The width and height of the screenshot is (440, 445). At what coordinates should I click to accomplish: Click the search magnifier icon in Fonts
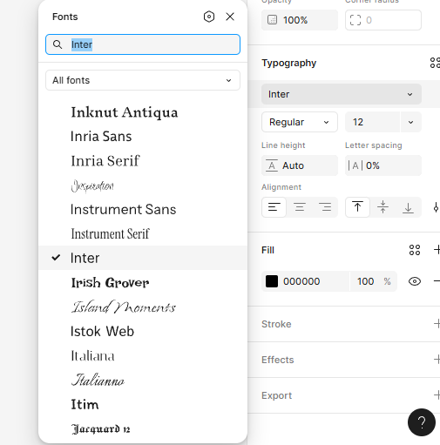pyautogui.click(x=58, y=44)
